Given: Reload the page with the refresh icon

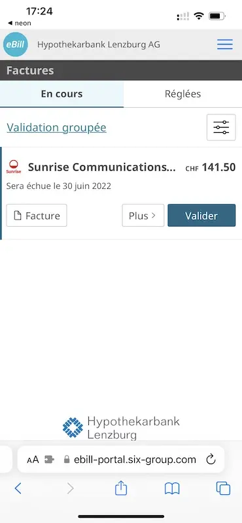Looking at the screenshot, I should pyautogui.click(x=211, y=460).
